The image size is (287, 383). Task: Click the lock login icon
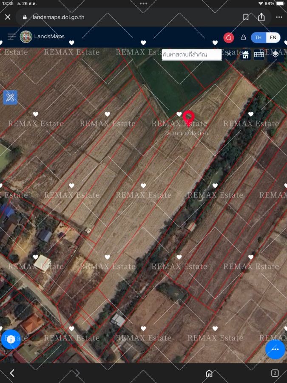tap(244, 37)
